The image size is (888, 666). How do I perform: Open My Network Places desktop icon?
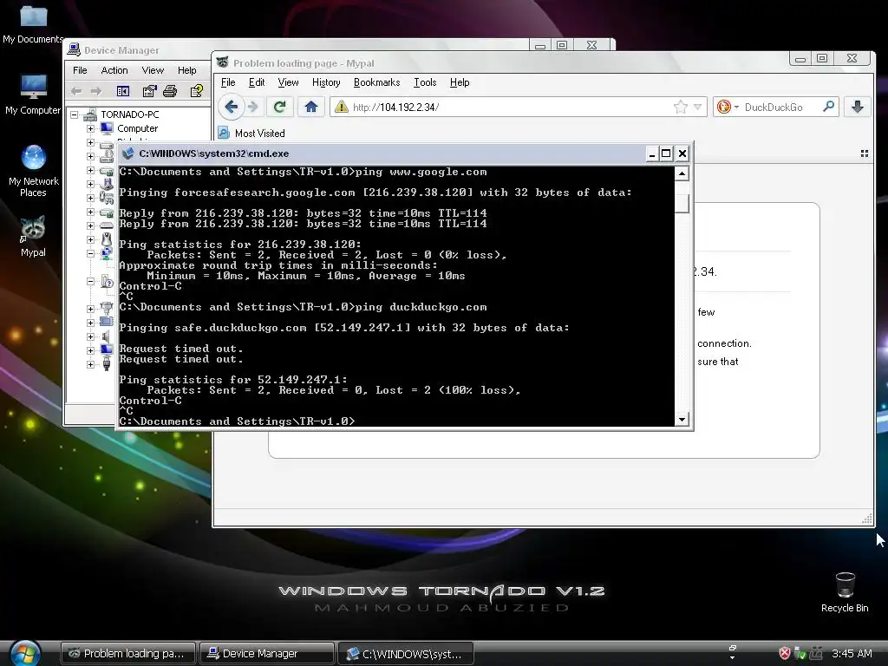click(x=33, y=171)
